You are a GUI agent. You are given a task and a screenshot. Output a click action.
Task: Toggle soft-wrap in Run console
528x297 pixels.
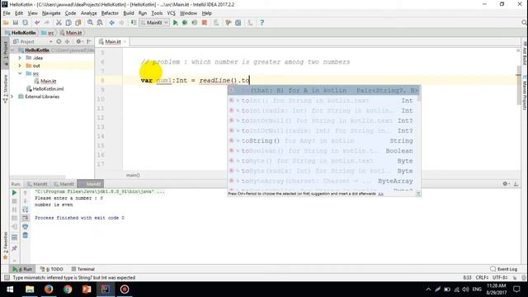[x=26, y=209]
